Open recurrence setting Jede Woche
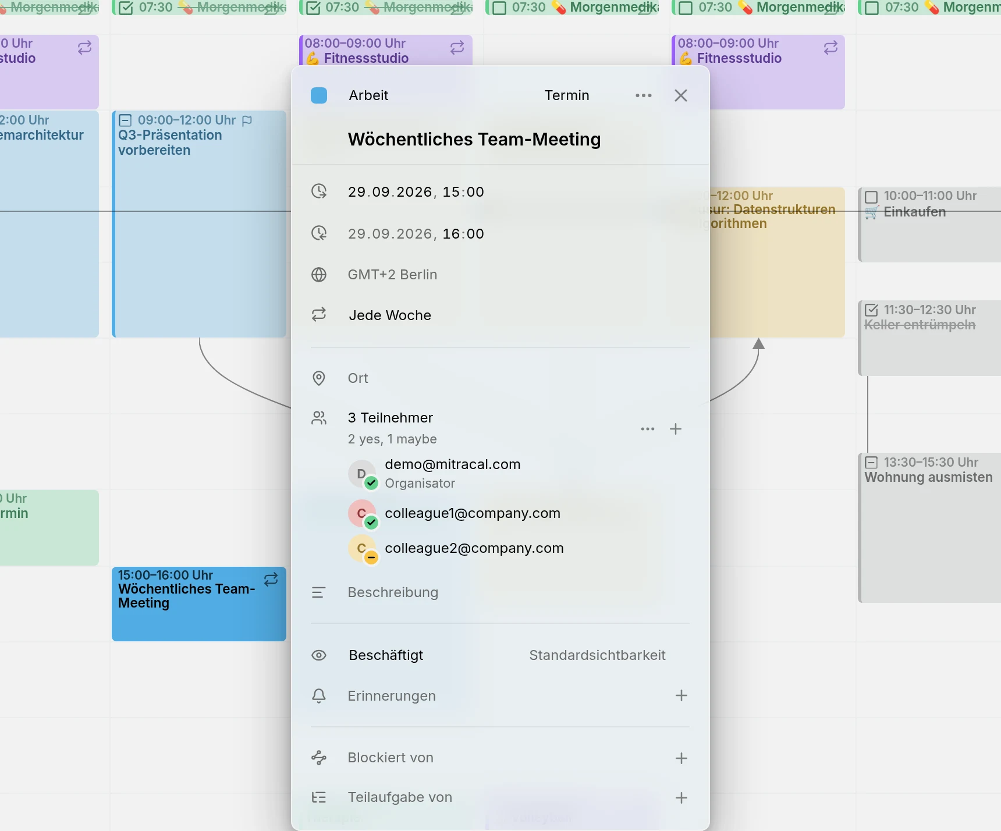This screenshot has height=831, width=1001. tap(390, 315)
